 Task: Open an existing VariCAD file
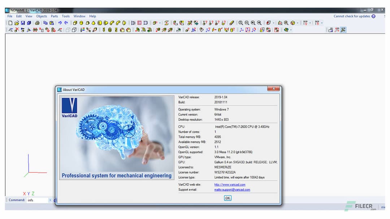tap(17, 23)
